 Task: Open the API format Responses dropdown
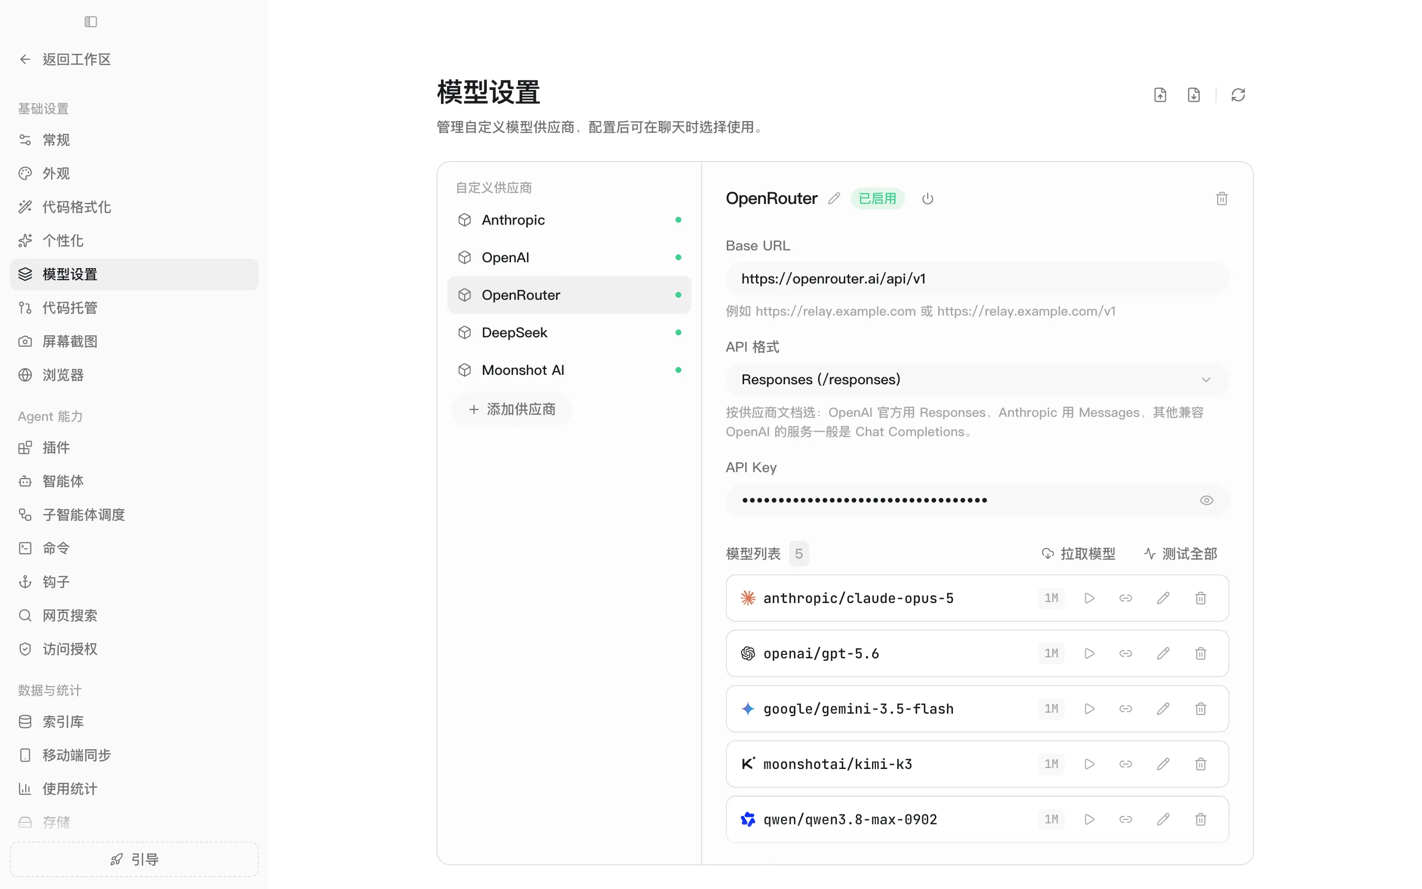point(977,380)
